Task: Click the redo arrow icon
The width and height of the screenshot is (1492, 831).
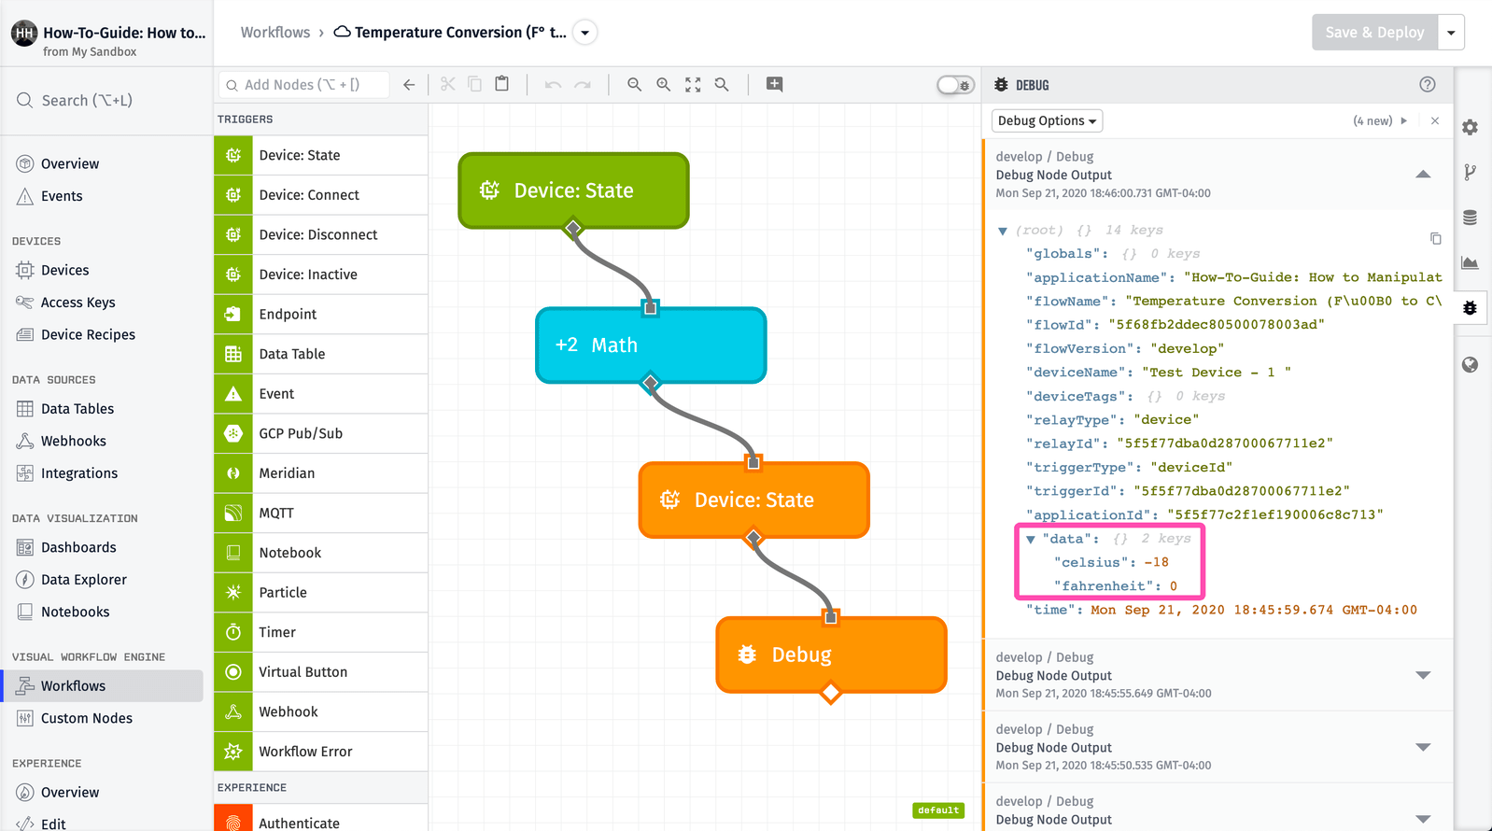Action: pyautogui.click(x=583, y=85)
